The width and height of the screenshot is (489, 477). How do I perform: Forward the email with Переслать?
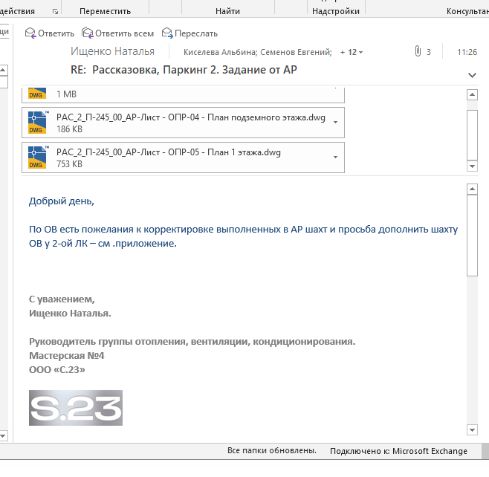pos(190,33)
